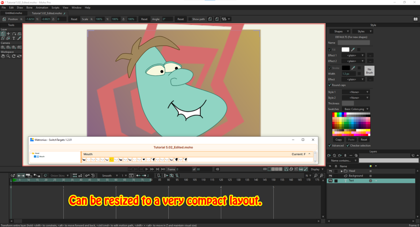Screen dimensions: 420x227
Task: Uncheck the Advanced checkbox
Action: click(x=330, y=145)
